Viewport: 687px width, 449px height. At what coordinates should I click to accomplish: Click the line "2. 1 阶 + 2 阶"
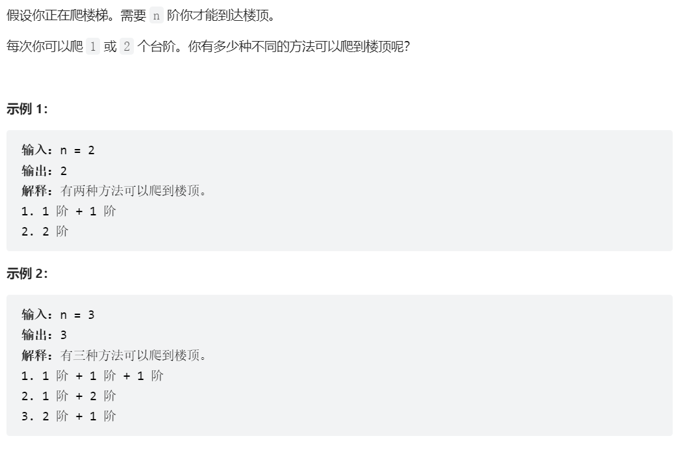pyautogui.click(x=69, y=396)
